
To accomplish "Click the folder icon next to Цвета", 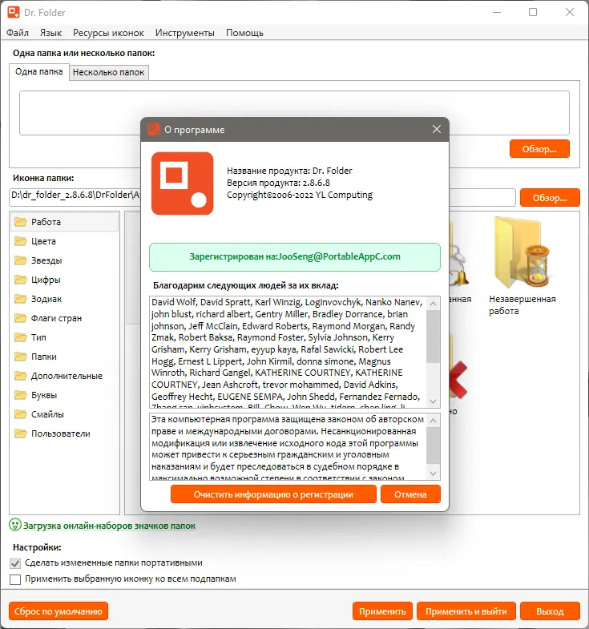I will pyautogui.click(x=21, y=241).
